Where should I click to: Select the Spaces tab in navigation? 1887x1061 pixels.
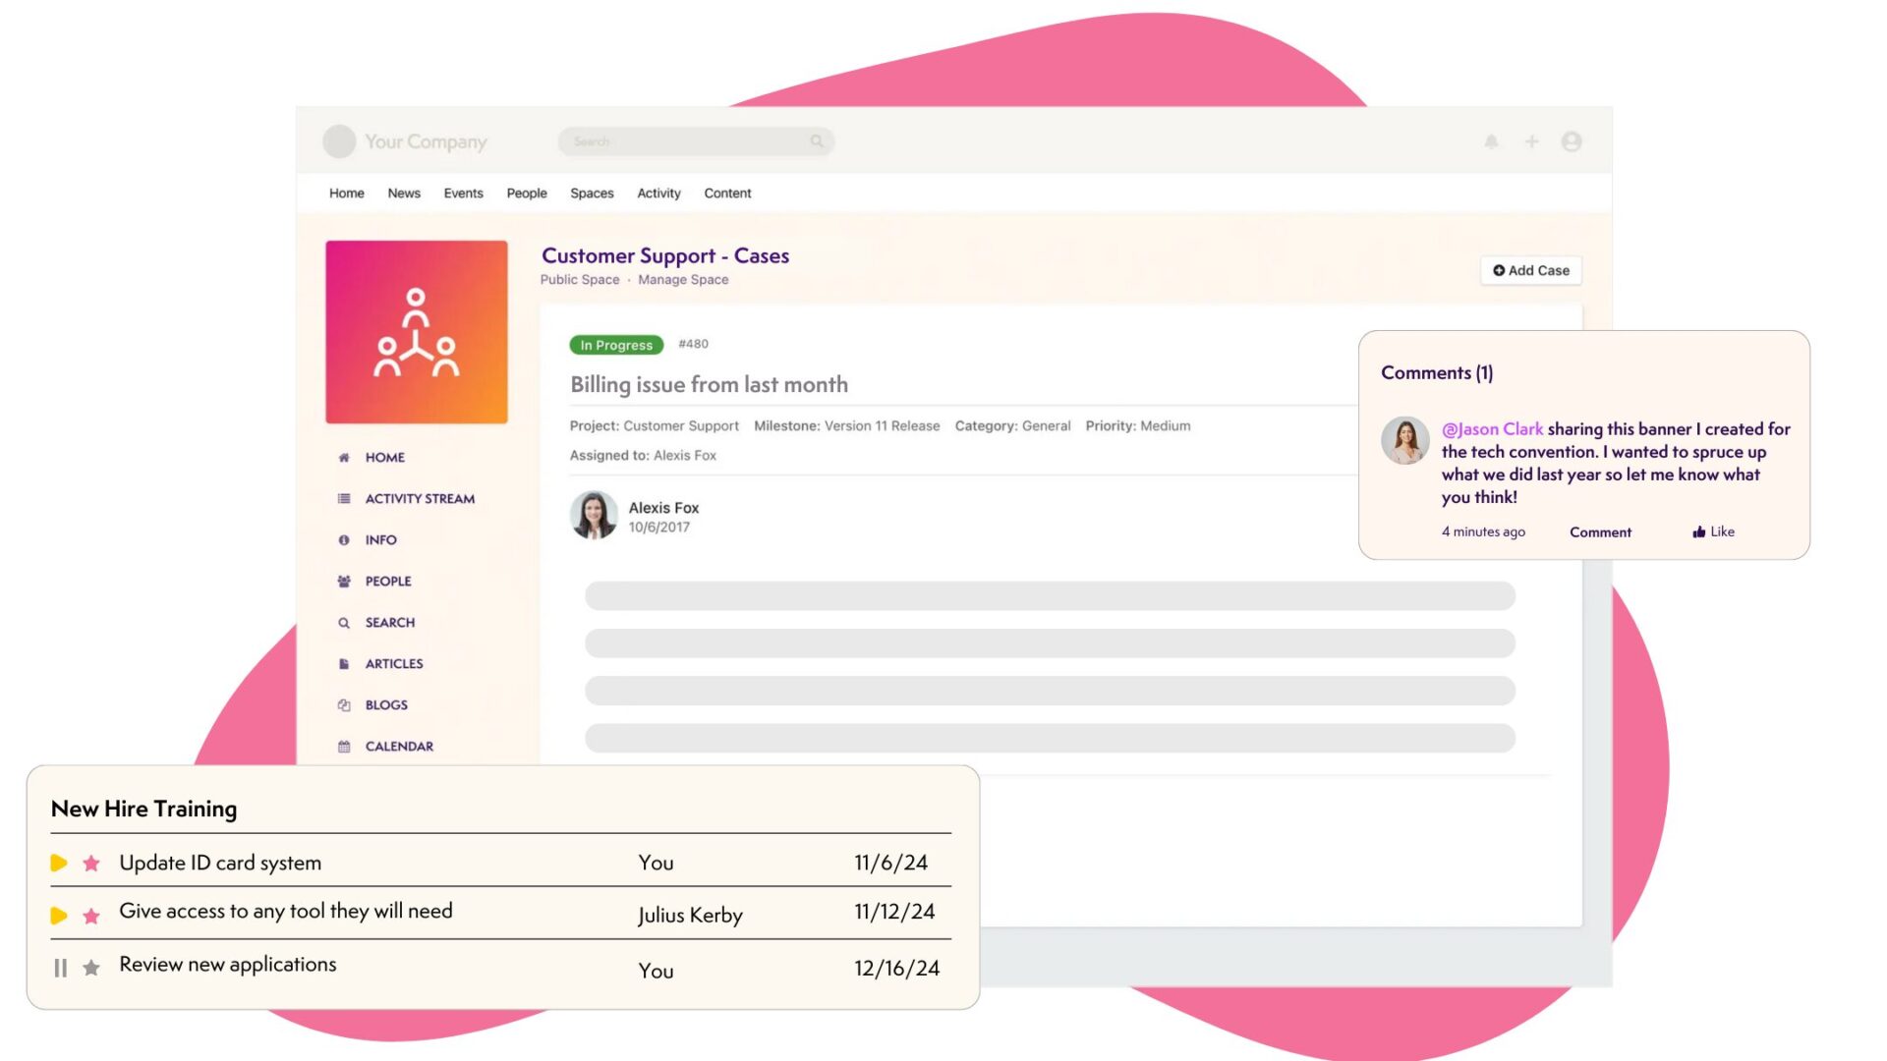pyautogui.click(x=593, y=192)
